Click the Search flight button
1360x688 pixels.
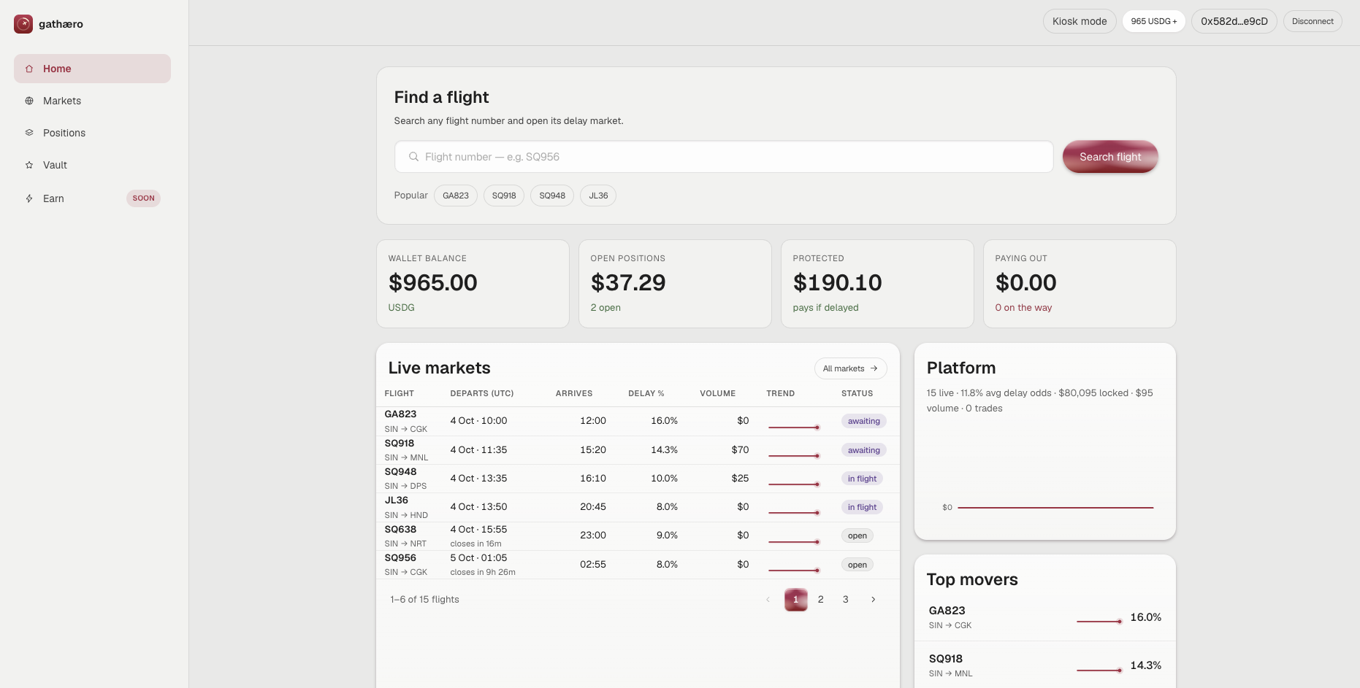pyautogui.click(x=1110, y=157)
